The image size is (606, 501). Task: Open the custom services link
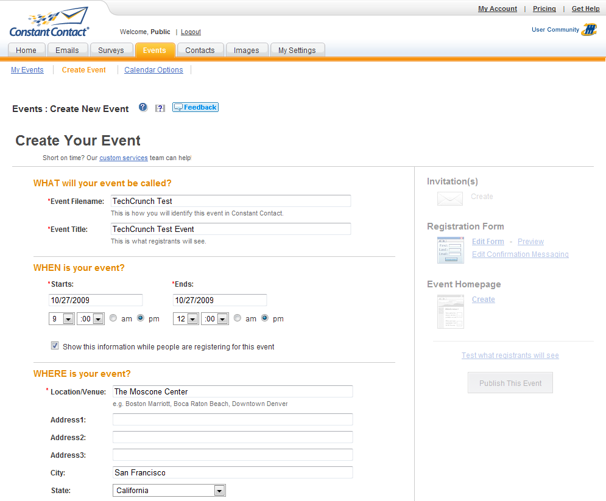pyautogui.click(x=124, y=158)
